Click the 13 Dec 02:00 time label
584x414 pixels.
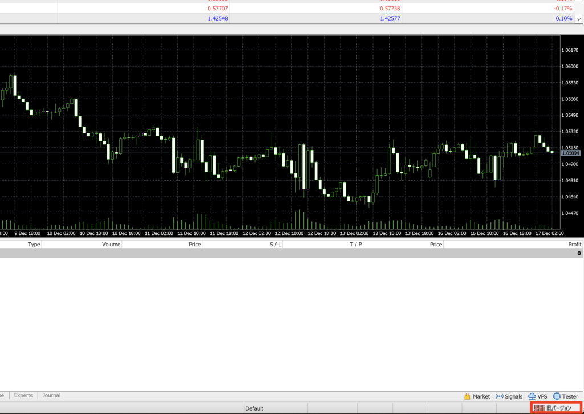click(x=354, y=233)
